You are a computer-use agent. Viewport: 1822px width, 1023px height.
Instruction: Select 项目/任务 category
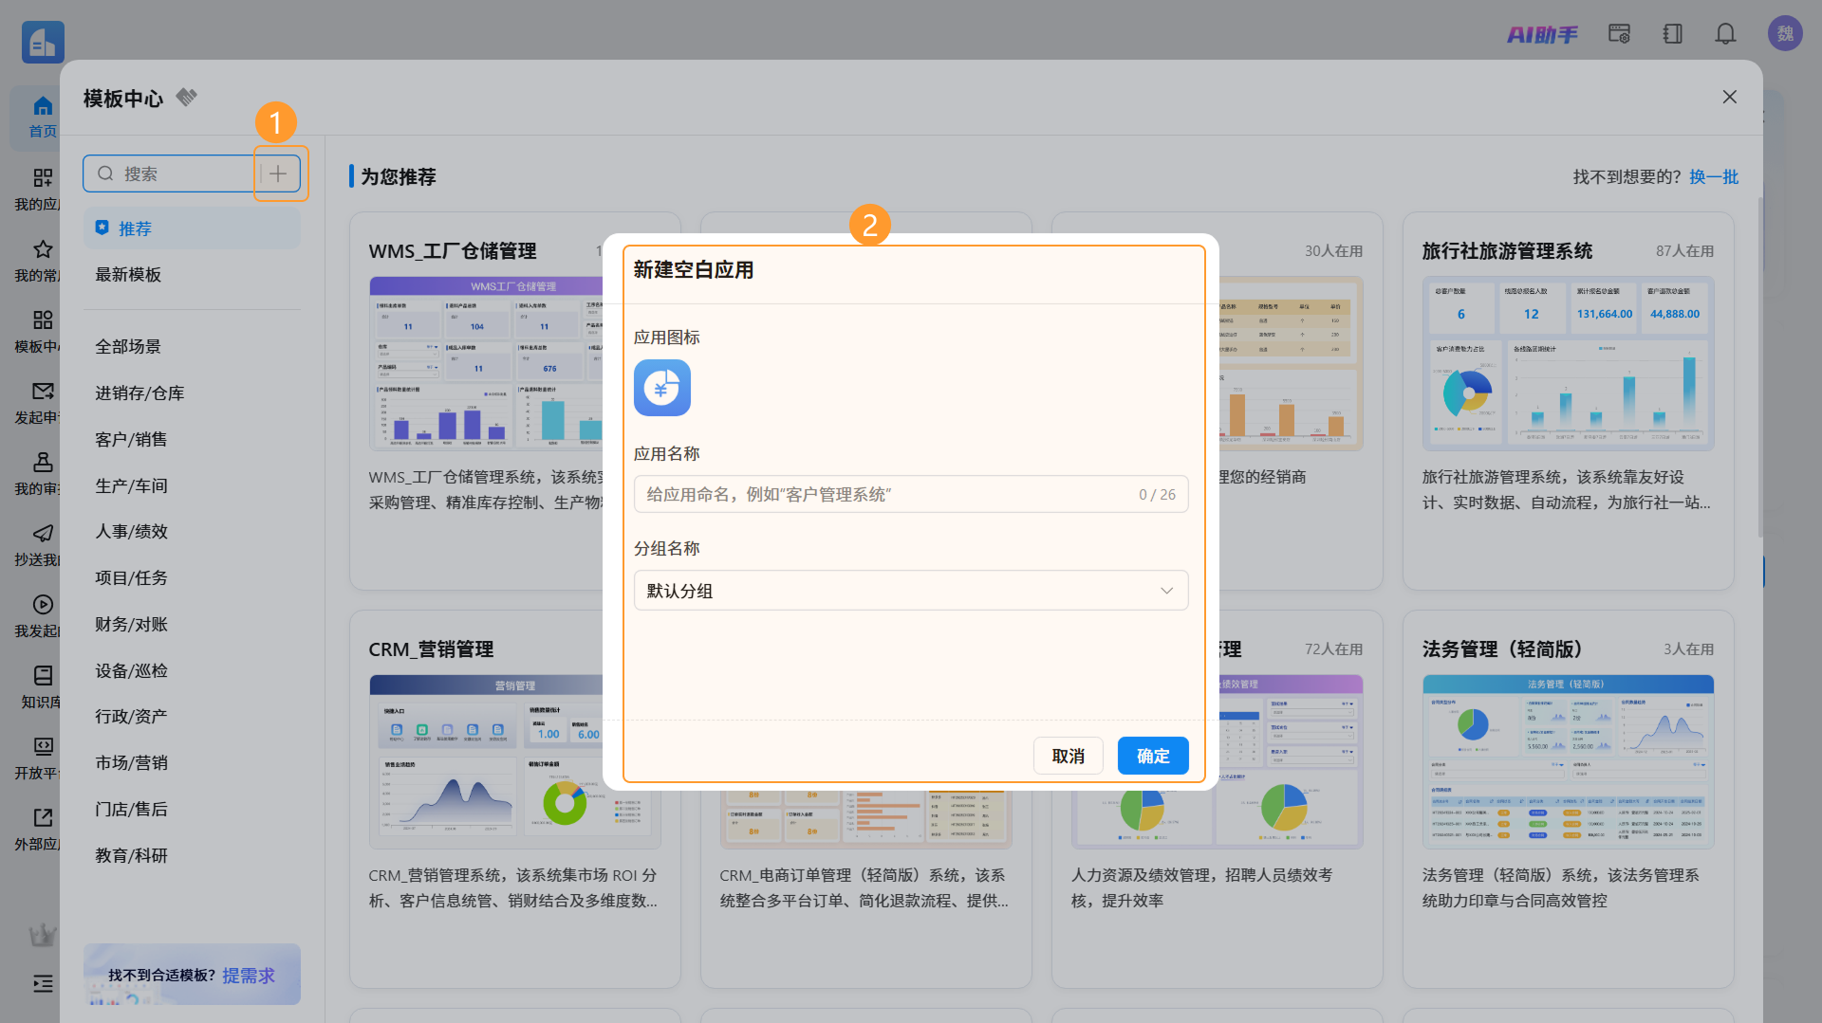tap(131, 578)
